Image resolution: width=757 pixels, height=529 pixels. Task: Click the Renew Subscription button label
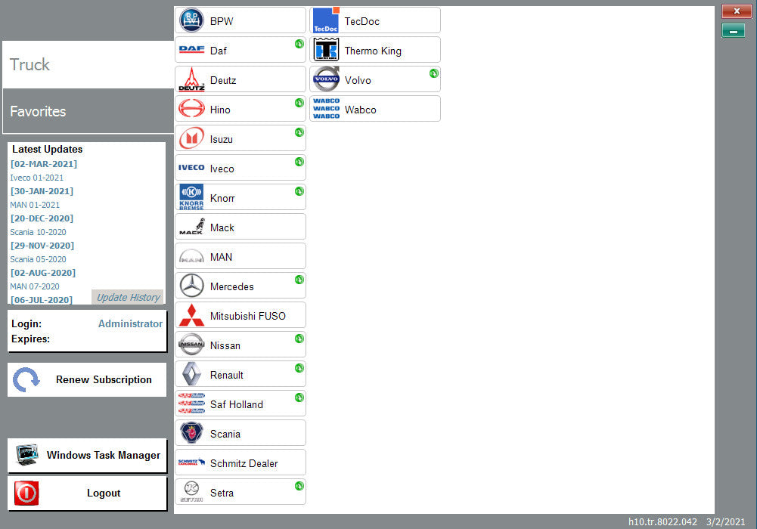pos(104,379)
